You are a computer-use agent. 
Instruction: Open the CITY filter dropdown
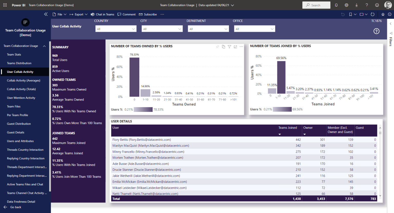(x=162, y=29)
